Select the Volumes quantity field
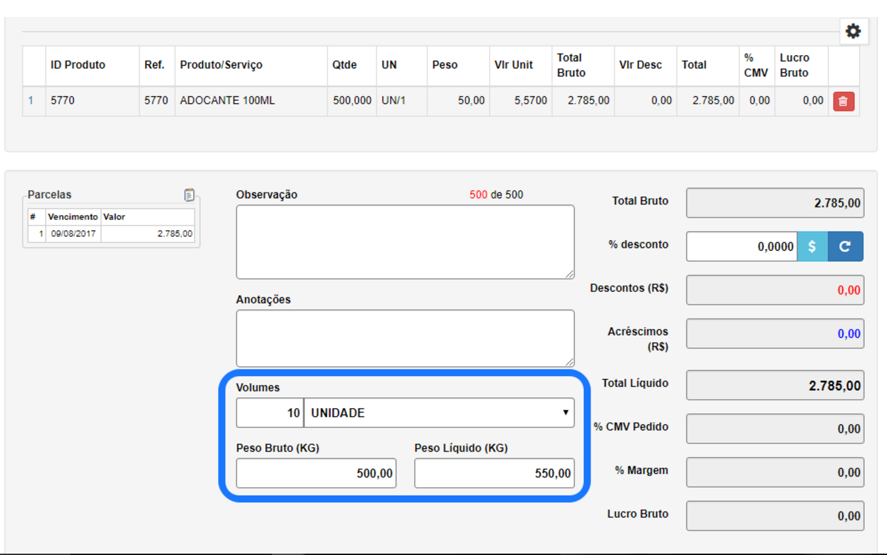Viewport: 887px width, 555px height. pos(270,413)
